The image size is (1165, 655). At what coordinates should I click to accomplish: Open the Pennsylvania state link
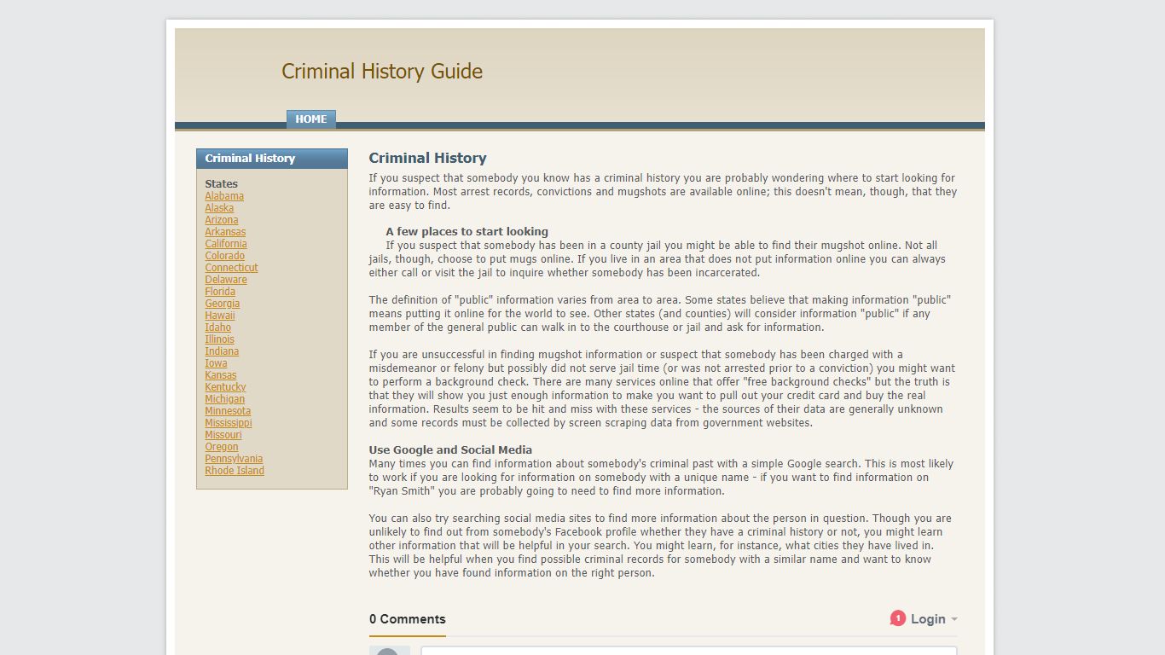234,459
